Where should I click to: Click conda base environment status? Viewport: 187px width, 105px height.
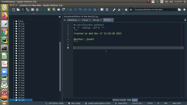click(98, 103)
